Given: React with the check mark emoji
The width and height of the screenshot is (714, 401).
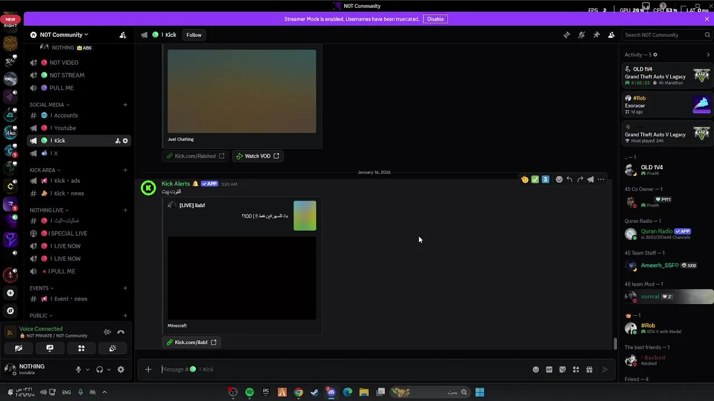Looking at the screenshot, I should 535,179.
